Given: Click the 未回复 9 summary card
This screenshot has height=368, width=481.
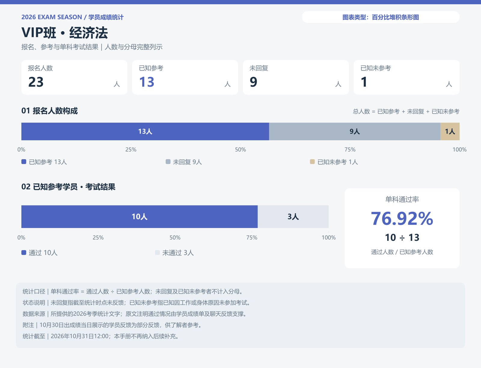Looking at the screenshot, I should click(x=296, y=77).
